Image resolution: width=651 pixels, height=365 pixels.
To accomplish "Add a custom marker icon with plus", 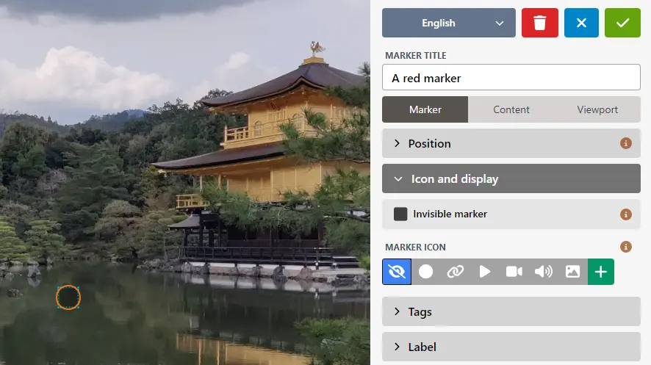I will [x=601, y=272].
